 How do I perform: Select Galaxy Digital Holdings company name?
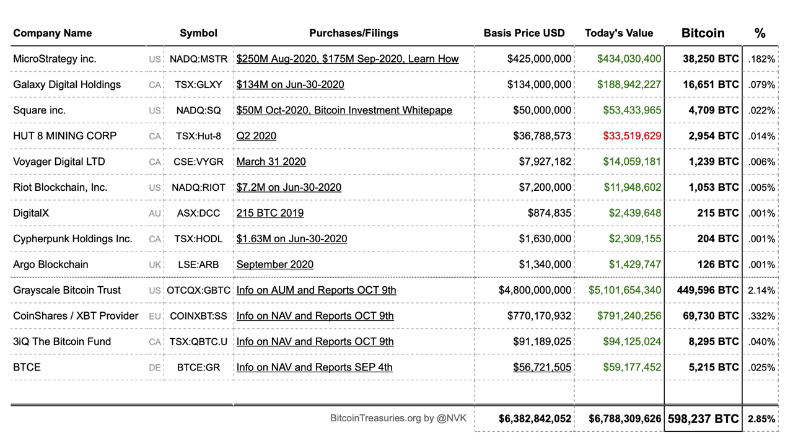click(67, 84)
